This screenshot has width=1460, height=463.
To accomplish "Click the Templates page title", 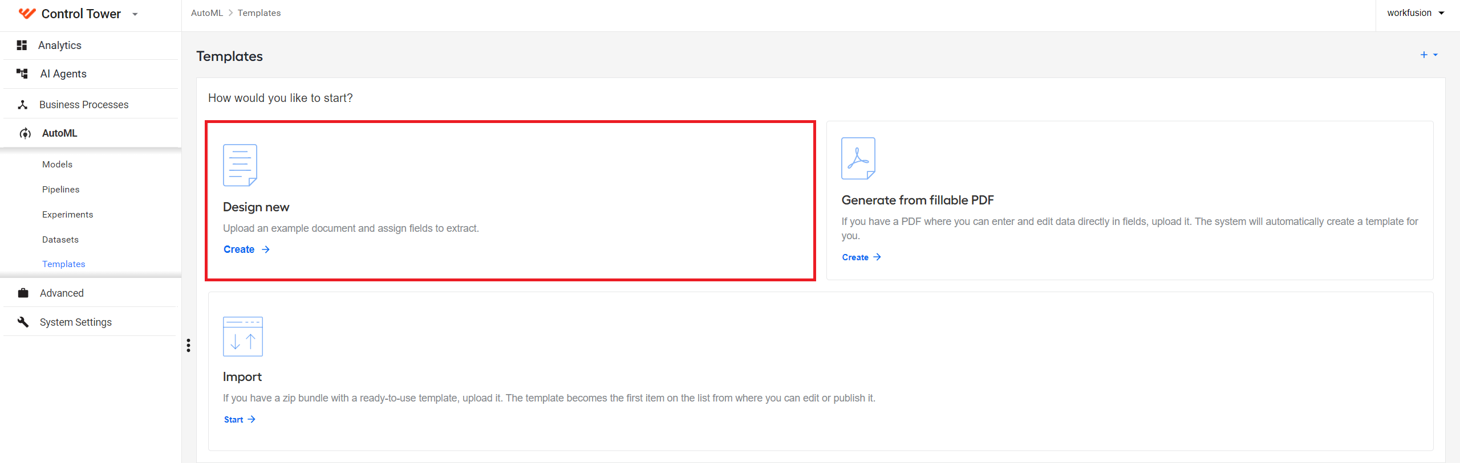I will [229, 56].
